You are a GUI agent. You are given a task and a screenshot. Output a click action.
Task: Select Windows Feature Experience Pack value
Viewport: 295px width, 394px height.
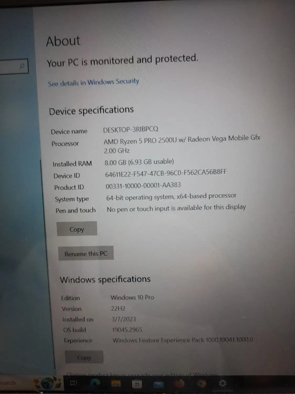[x=183, y=340]
